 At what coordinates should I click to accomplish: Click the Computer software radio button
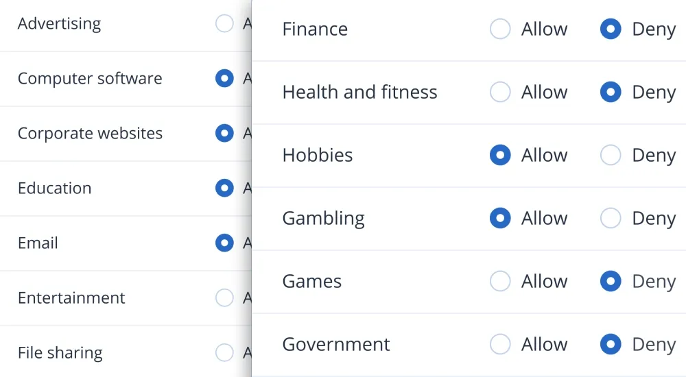[x=224, y=78]
